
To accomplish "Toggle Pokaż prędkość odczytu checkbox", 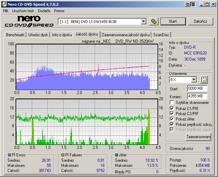I will pos(172,124).
